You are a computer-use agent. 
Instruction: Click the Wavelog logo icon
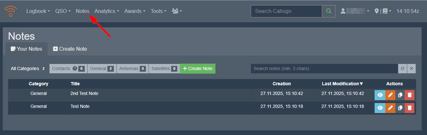(11, 11)
